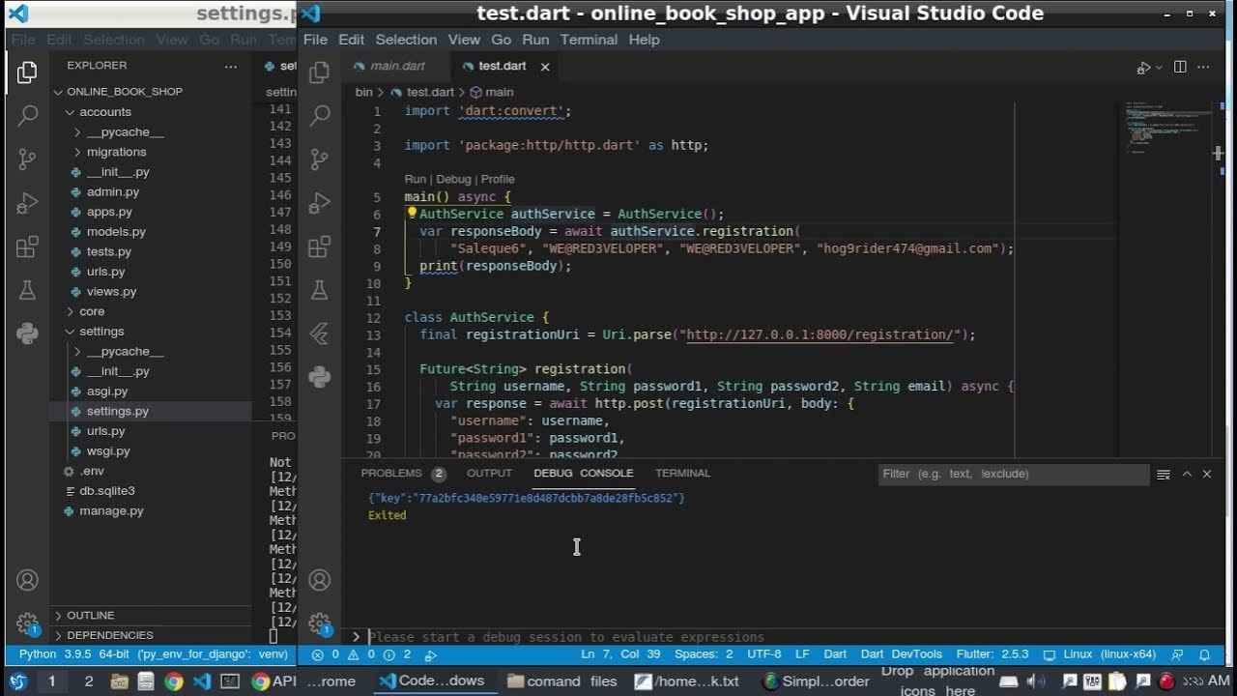Open Explorer icon in back settings.py window
The image size is (1237, 696).
click(27, 72)
